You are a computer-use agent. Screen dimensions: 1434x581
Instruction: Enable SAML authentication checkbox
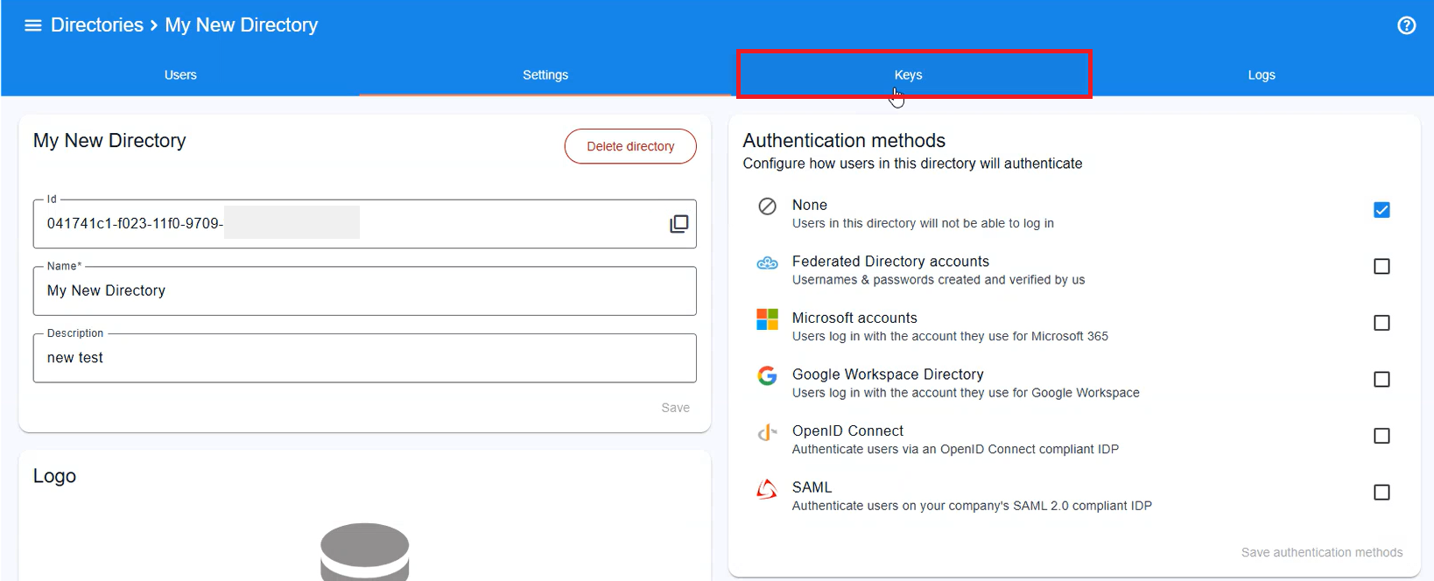click(1381, 492)
